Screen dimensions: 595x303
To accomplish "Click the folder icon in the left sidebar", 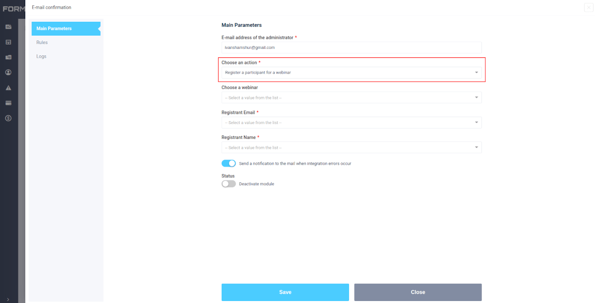I will (x=8, y=57).
